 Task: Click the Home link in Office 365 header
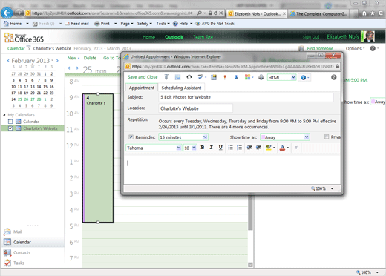pyautogui.click(x=148, y=37)
